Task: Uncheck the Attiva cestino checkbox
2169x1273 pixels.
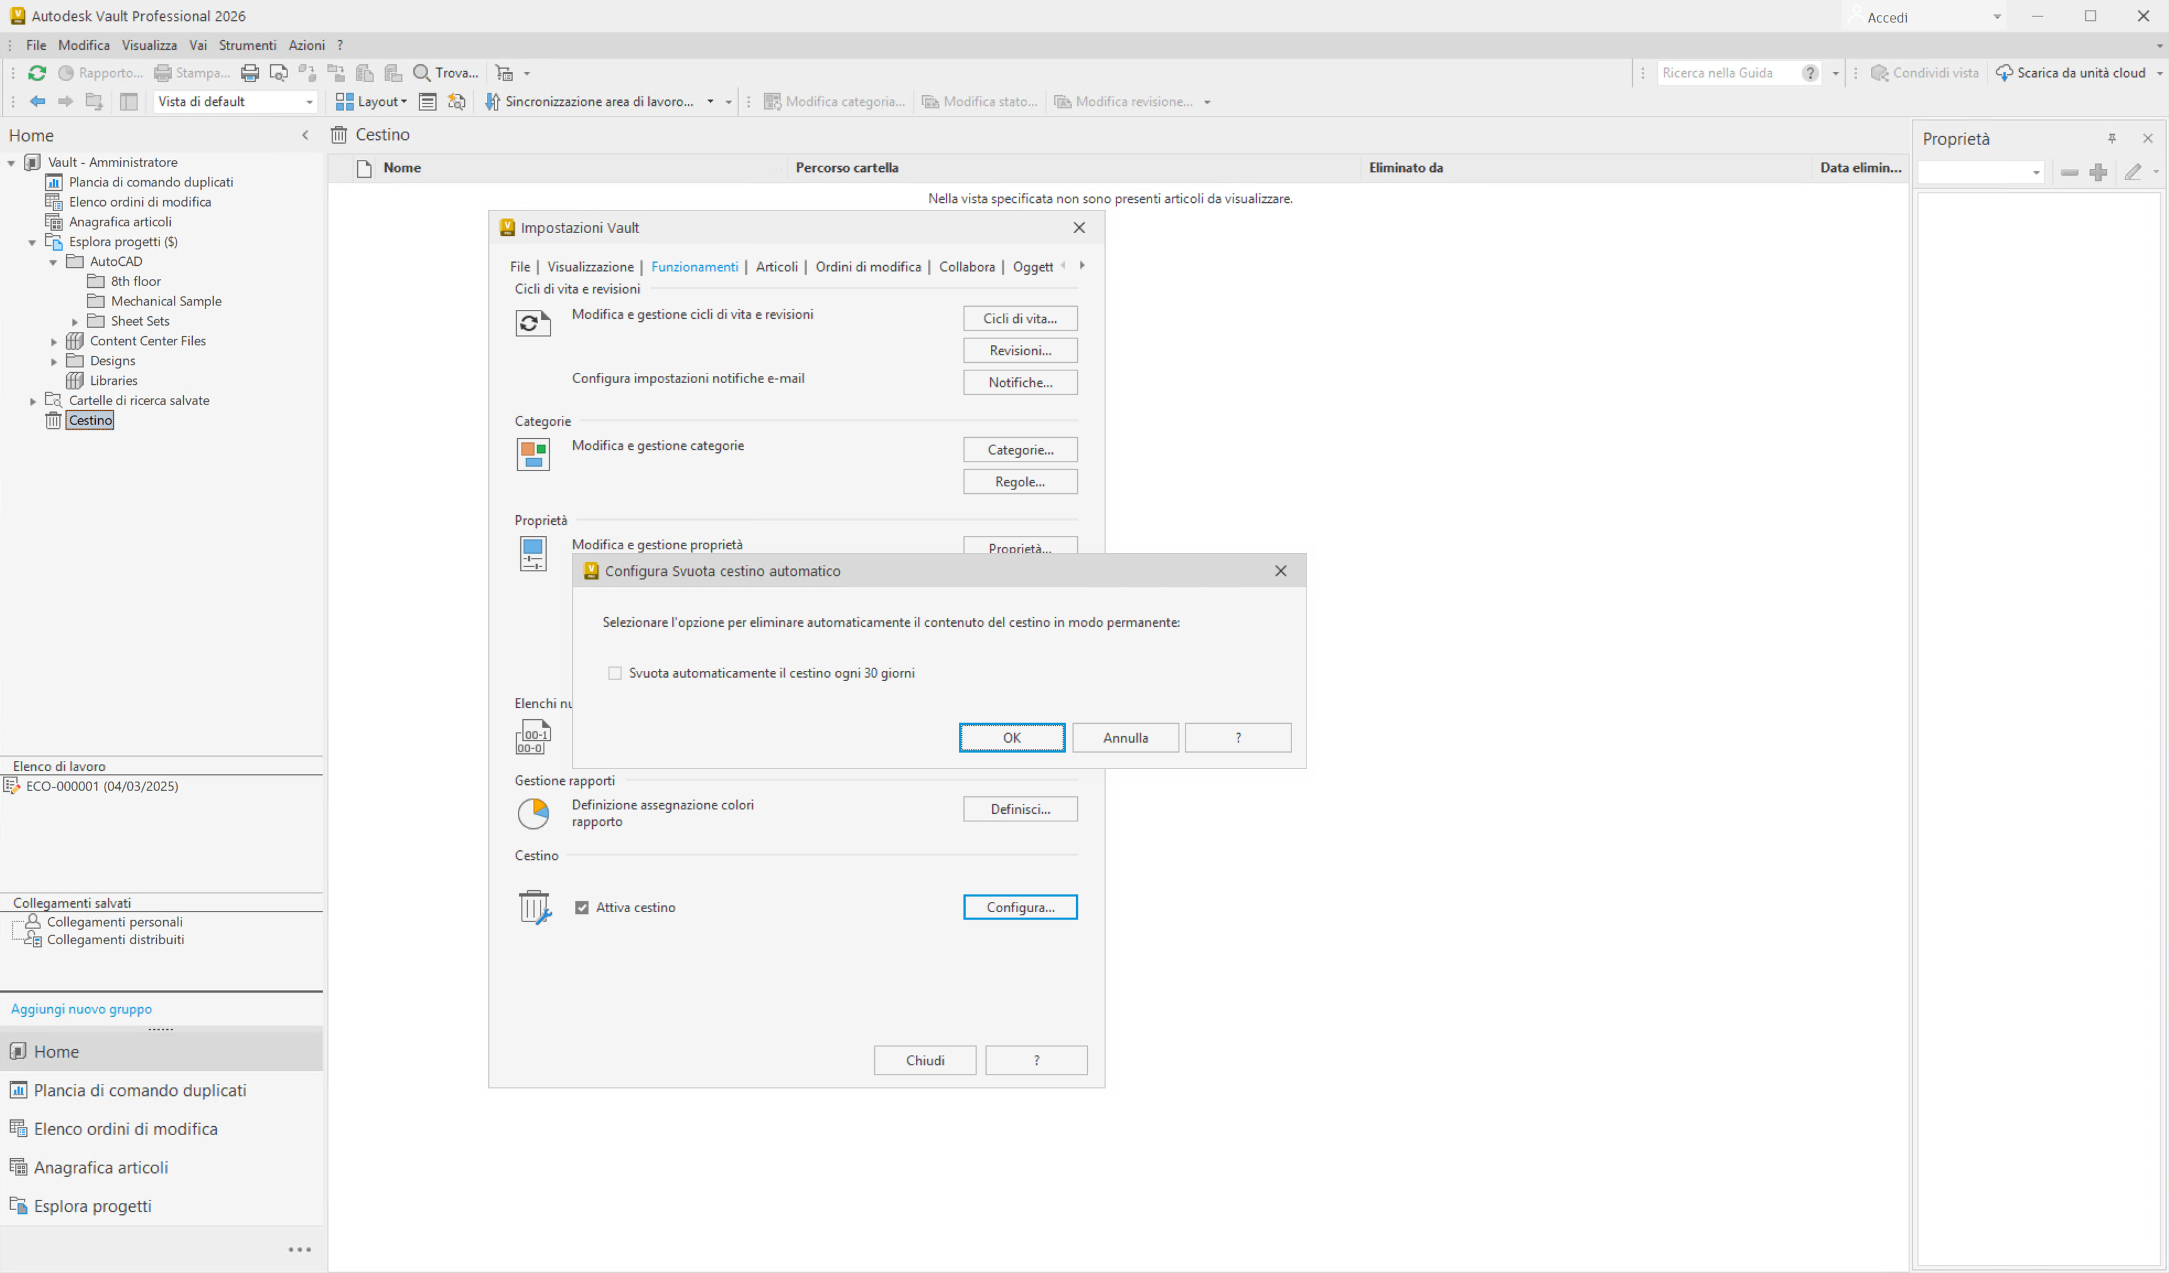Action: (582, 907)
